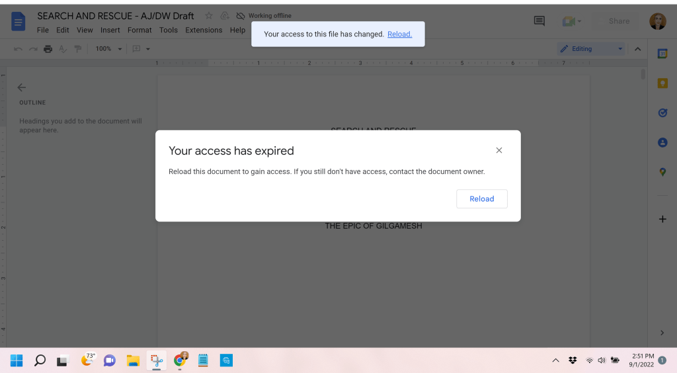Viewport: 677px width, 373px height.
Task: Click the document title text
Action: [116, 16]
